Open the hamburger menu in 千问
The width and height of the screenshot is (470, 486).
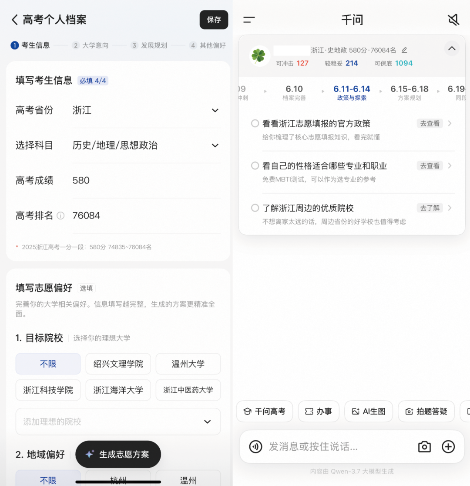(x=249, y=20)
